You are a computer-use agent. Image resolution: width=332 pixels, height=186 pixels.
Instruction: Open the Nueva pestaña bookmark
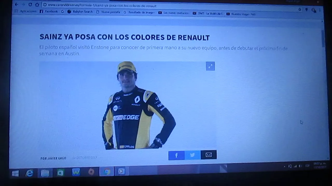click(x=108, y=12)
